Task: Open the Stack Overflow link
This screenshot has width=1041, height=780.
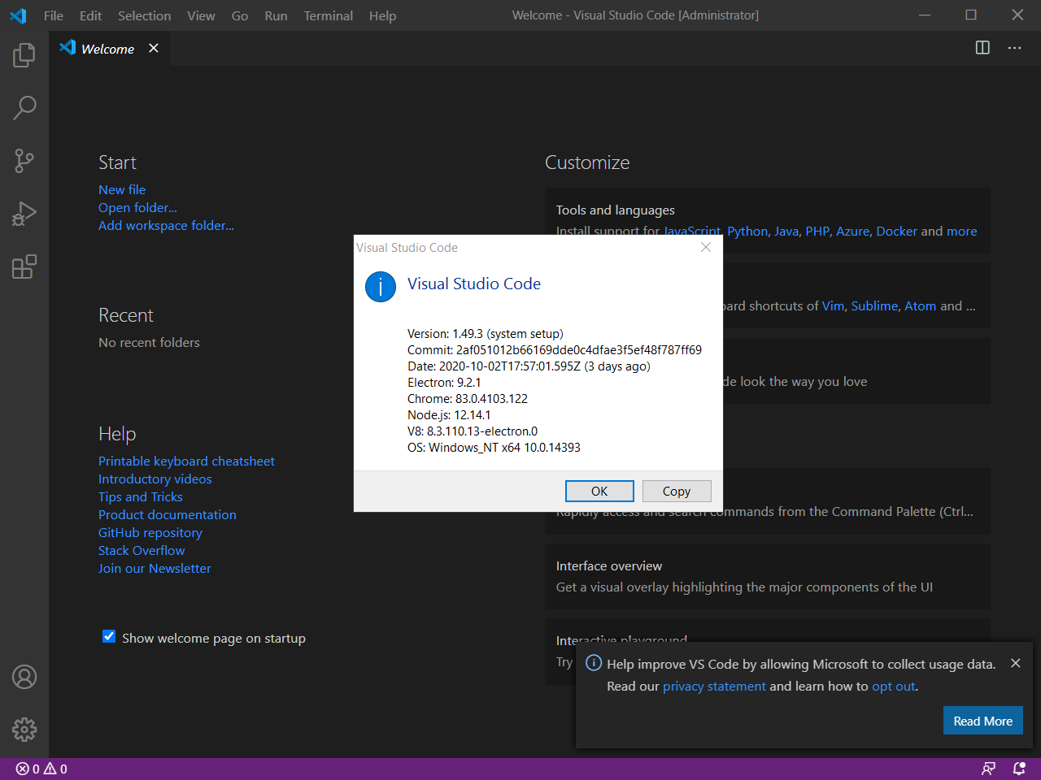Action: click(x=142, y=550)
